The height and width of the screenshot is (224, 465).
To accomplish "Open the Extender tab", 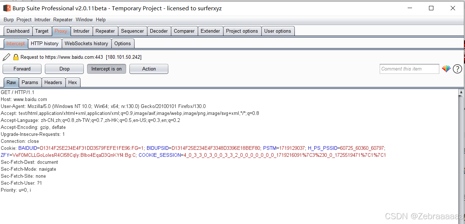I will (x=210, y=31).
